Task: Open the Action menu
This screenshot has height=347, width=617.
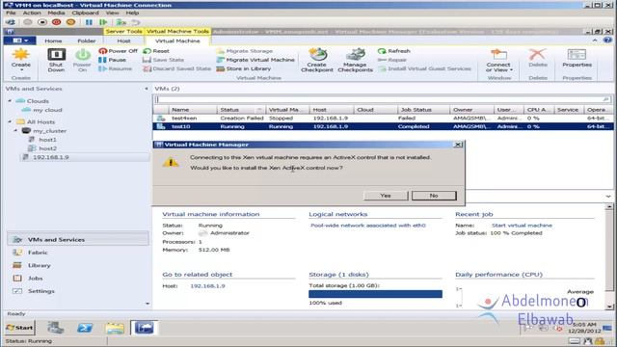Action: coord(32,13)
